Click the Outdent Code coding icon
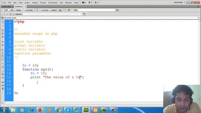Viewport: 201px width, 113px height. (3, 85)
